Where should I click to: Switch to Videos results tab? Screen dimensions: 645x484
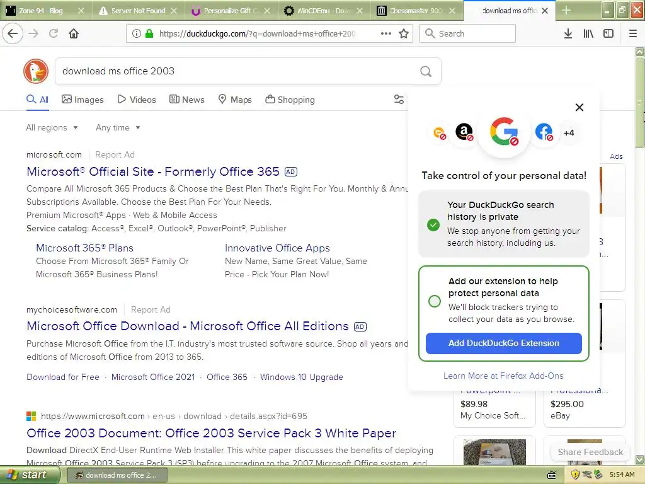click(x=137, y=100)
